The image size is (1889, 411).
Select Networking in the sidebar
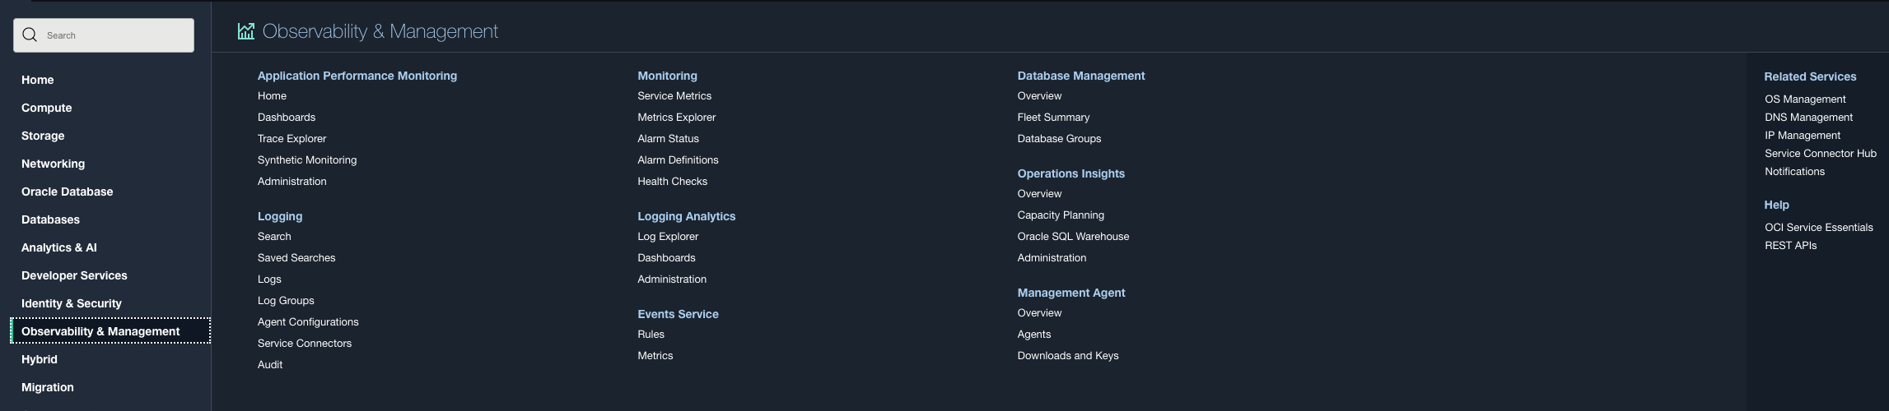pyautogui.click(x=53, y=164)
